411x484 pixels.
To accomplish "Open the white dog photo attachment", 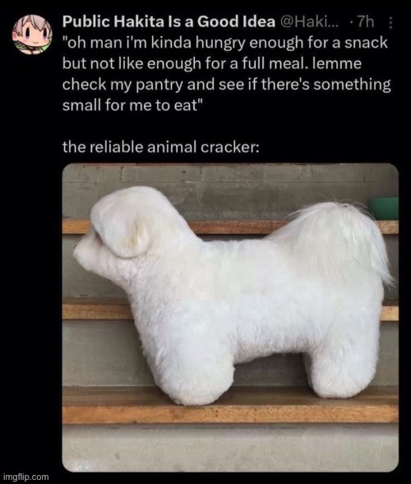I will (x=230, y=318).
